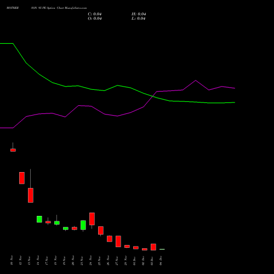Click the '12 Nov' date label
The width and height of the screenshot is (274, 274).
coord(20,260)
